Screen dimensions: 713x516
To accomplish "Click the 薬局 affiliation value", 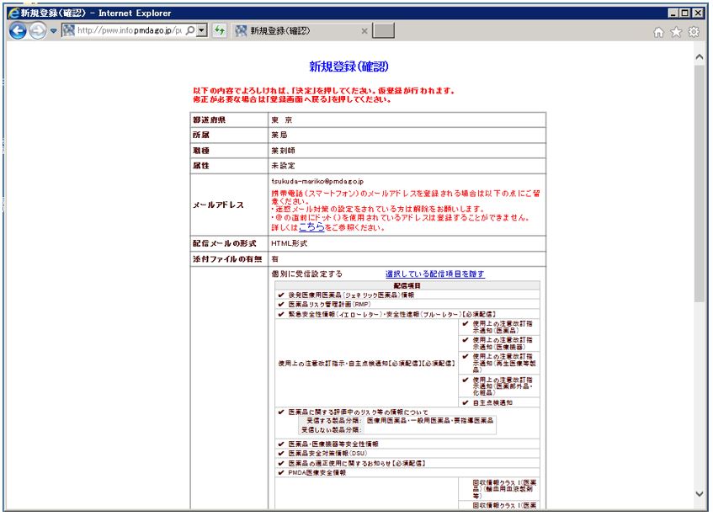I will coord(279,135).
